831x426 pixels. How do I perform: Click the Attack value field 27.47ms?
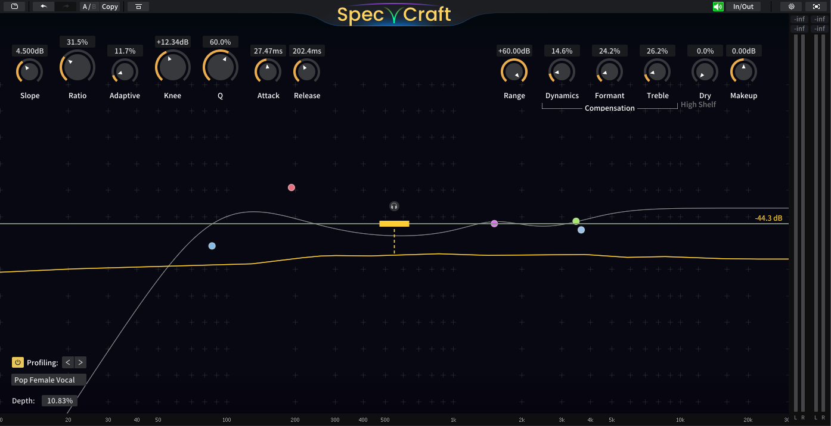[268, 51]
